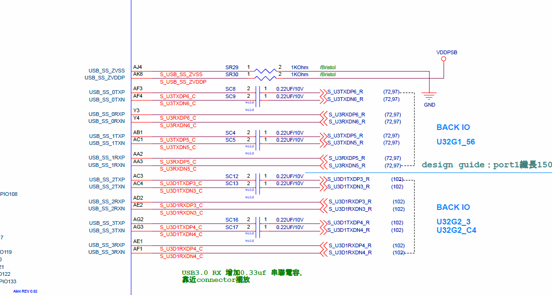Viewport: 552px width, 295px height.
Task: Click pin number Y3
Action: [x=136, y=110]
